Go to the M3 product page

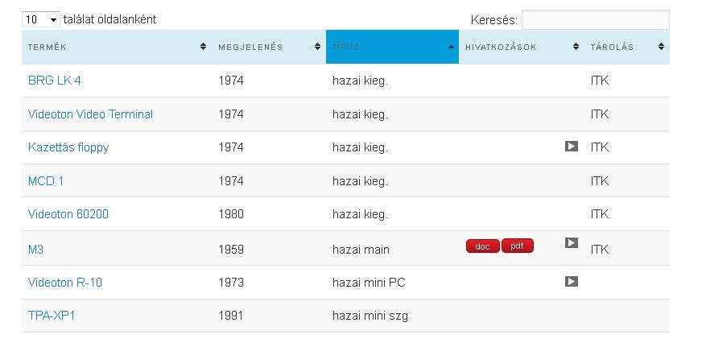(35, 250)
